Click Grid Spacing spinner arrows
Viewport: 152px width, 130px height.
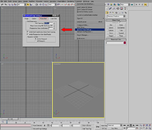[54, 23]
